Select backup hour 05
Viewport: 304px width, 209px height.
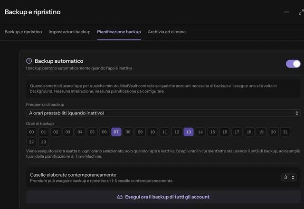pyautogui.click(x=92, y=132)
